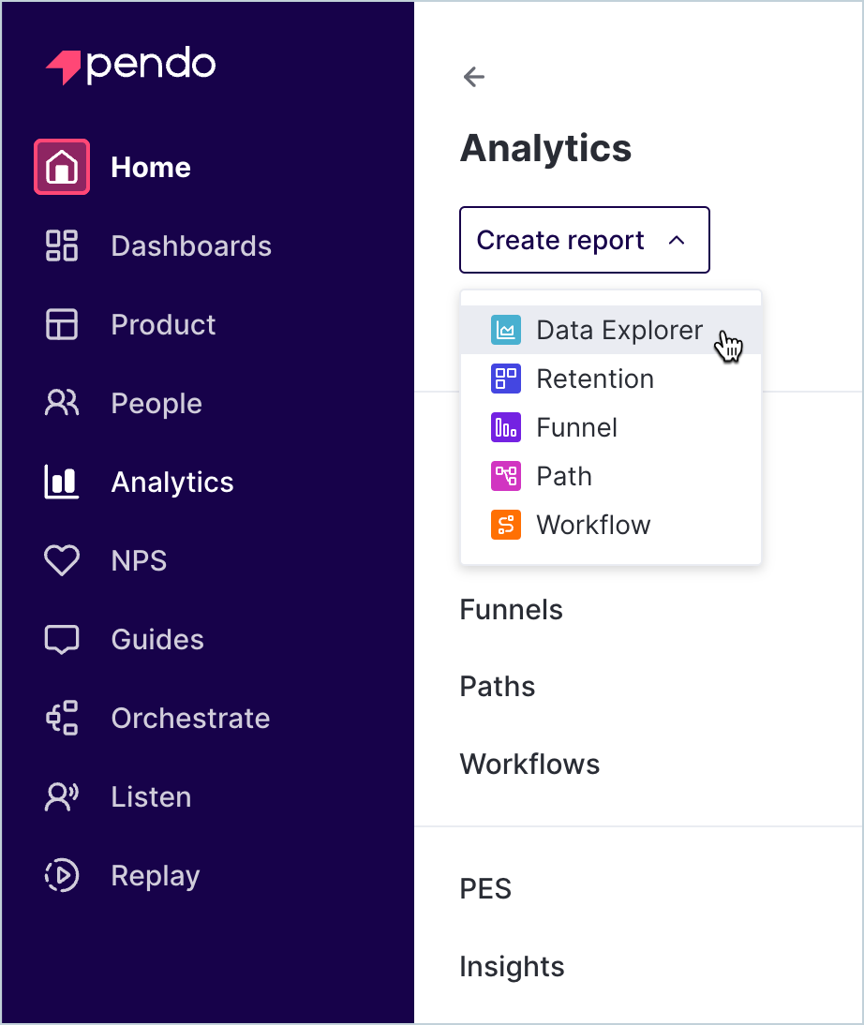The width and height of the screenshot is (864, 1025).
Task: Click the Guides speech bubble icon
Action: click(62, 639)
